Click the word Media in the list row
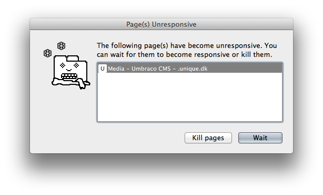The height and width of the screenshot is (195, 323). point(116,69)
